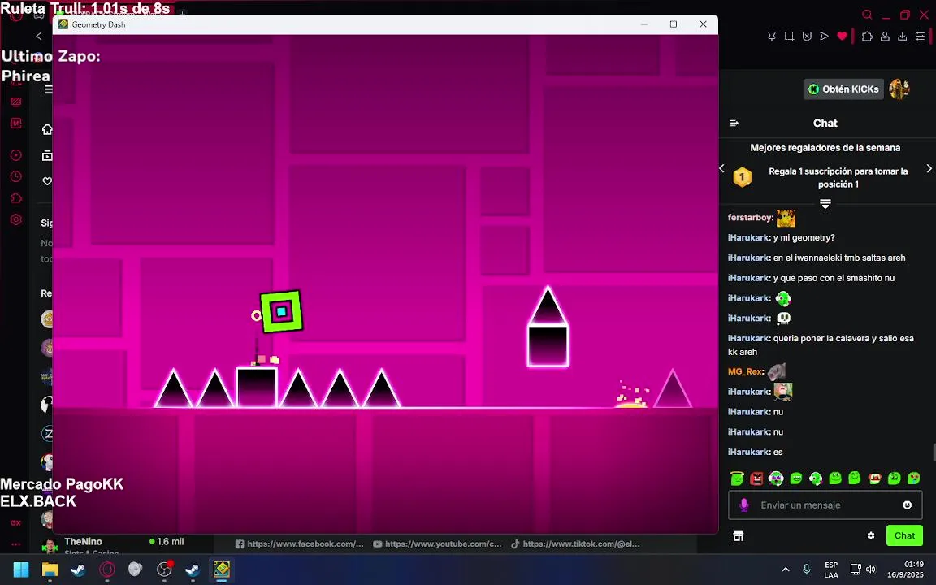Insert the last drooling heart-eyes emote
The height and width of the screenshot is (585, 936).
click(914, 478)
